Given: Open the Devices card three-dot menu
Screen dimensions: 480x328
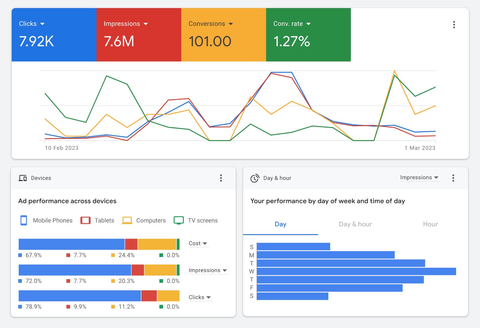Looking at the screenshot, I should (221, 178).
